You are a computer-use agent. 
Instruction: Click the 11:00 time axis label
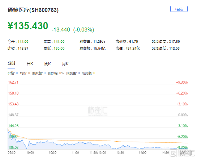(75, 152)
